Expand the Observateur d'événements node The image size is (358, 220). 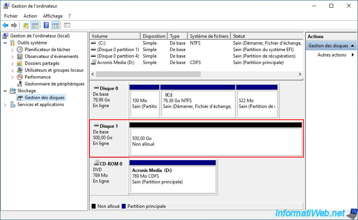click(13, 56)
